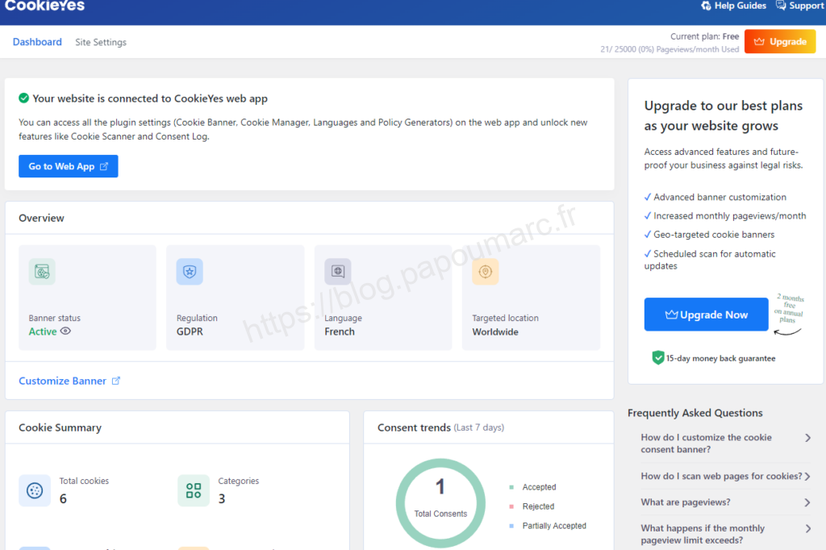Click the Banner status cookie icon
Viewport: 826px width, 550px height.
[x=42, y=272]
